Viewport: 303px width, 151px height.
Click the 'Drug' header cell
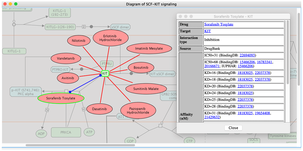(x=191, y=24)
